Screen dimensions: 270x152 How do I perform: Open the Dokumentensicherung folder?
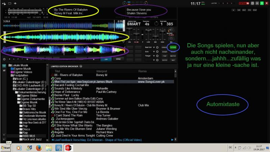[x=30, y=92]
